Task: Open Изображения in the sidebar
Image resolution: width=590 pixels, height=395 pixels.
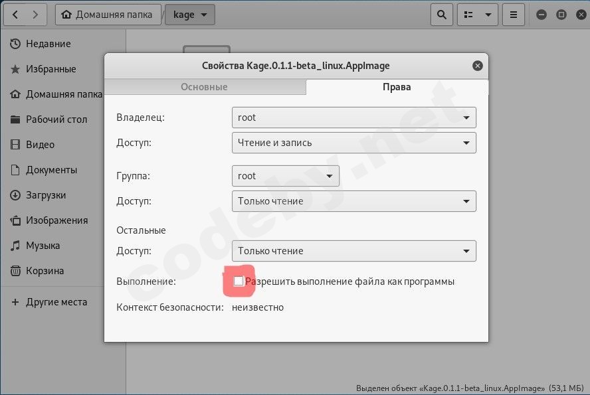Action: tap(52, 220)
